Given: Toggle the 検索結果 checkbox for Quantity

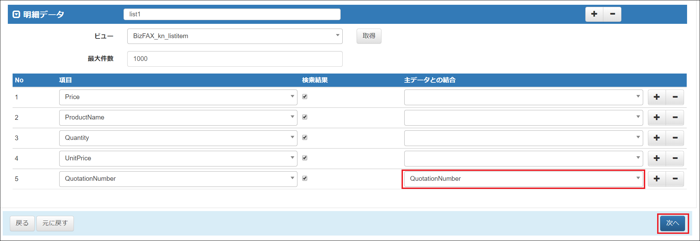Looking at the screenshot, I should pyautogui.click(x=305, y=138).
